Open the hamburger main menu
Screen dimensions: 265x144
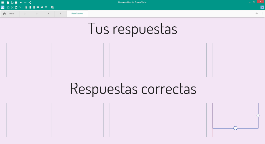click(x=3, y=3)
